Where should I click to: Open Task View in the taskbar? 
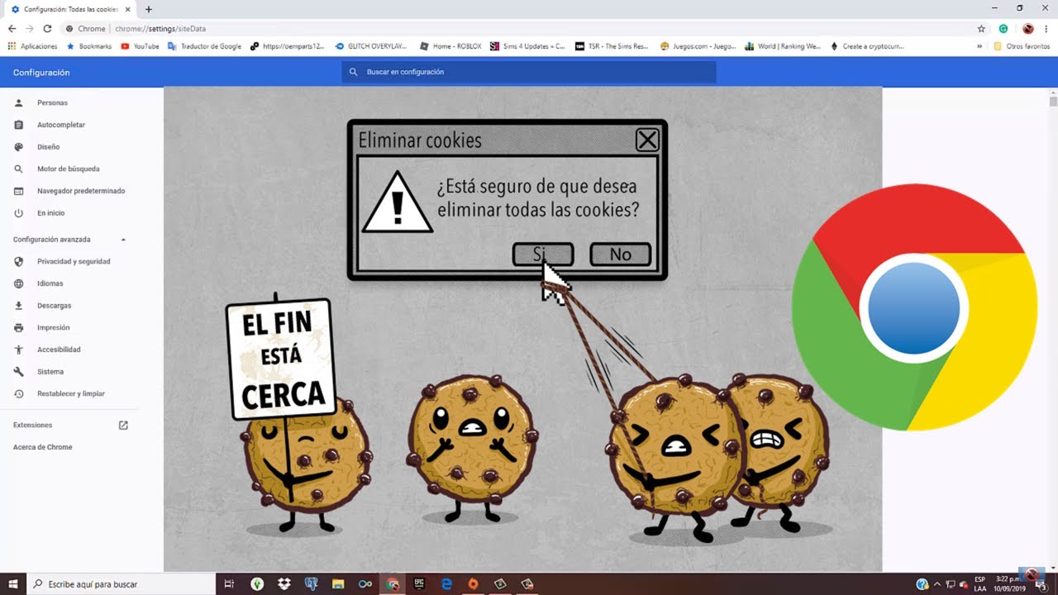coord(230,584)
